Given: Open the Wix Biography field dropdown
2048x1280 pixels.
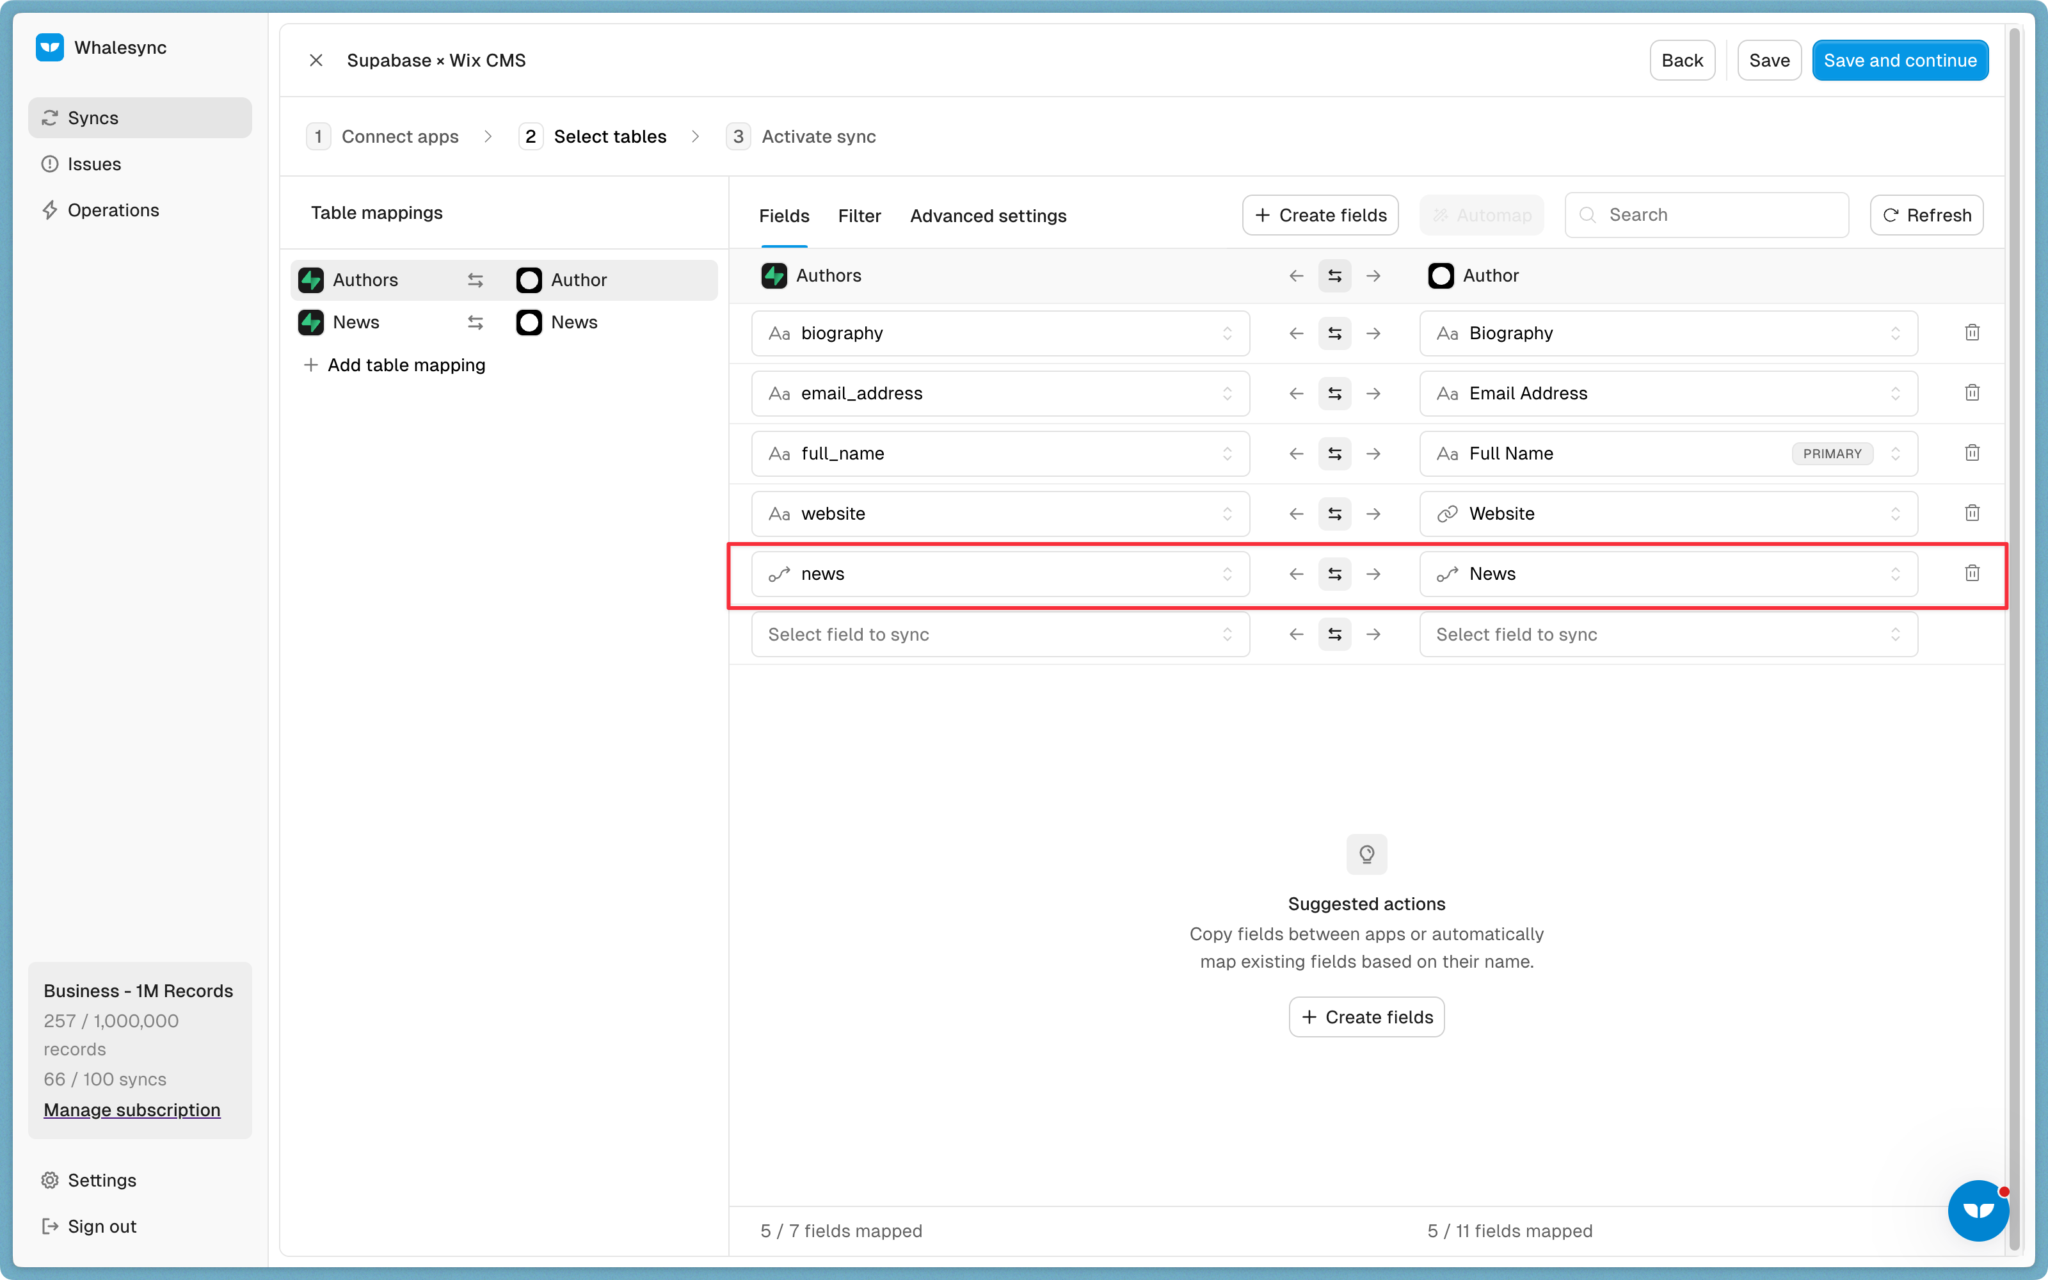Looking at the screenshot, I should [1668, 333].
